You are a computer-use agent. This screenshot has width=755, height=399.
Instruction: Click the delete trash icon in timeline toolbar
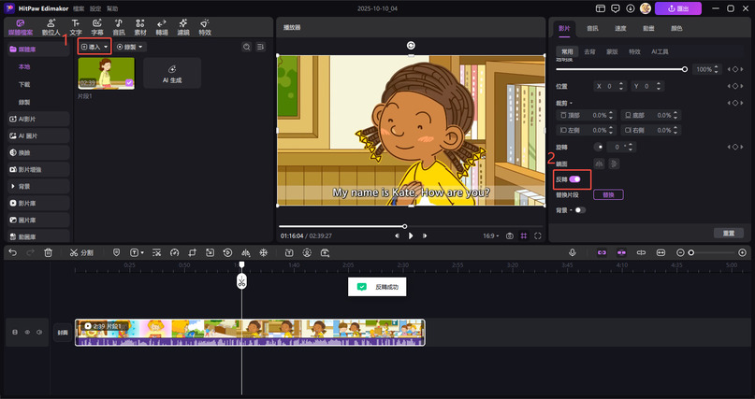(48, 252)
